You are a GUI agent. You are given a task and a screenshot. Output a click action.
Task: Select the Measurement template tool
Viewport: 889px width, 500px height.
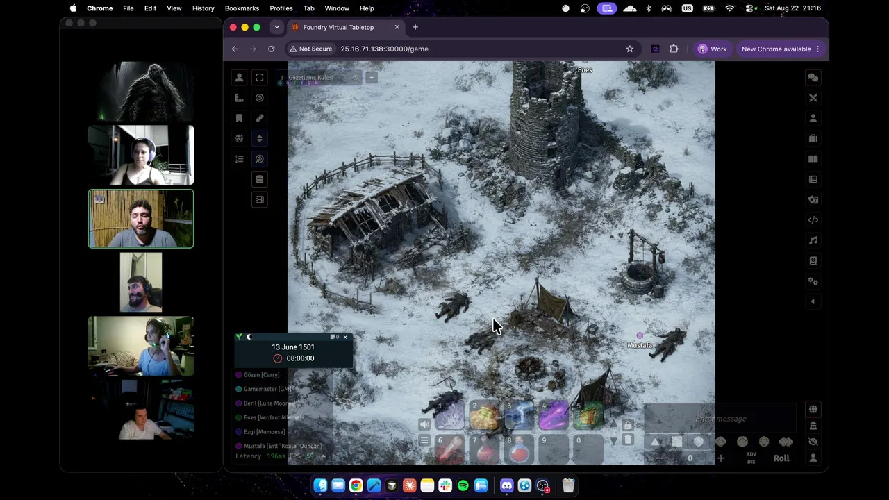coord(239,98)
